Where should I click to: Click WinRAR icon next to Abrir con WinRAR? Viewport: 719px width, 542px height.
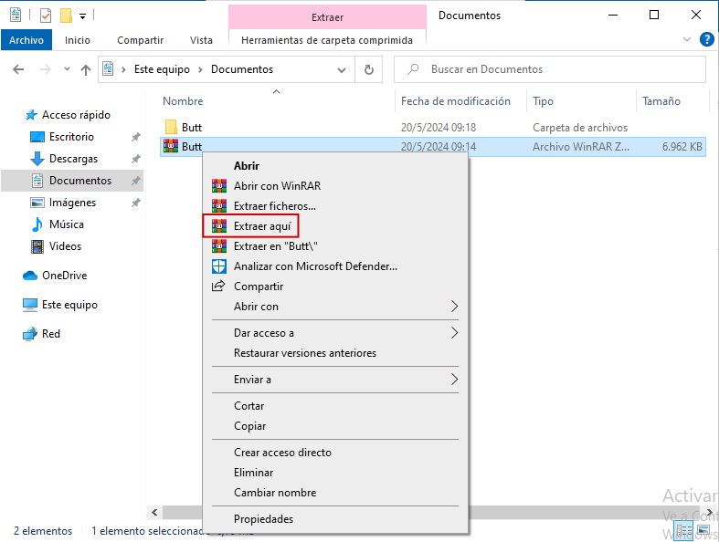218,186
